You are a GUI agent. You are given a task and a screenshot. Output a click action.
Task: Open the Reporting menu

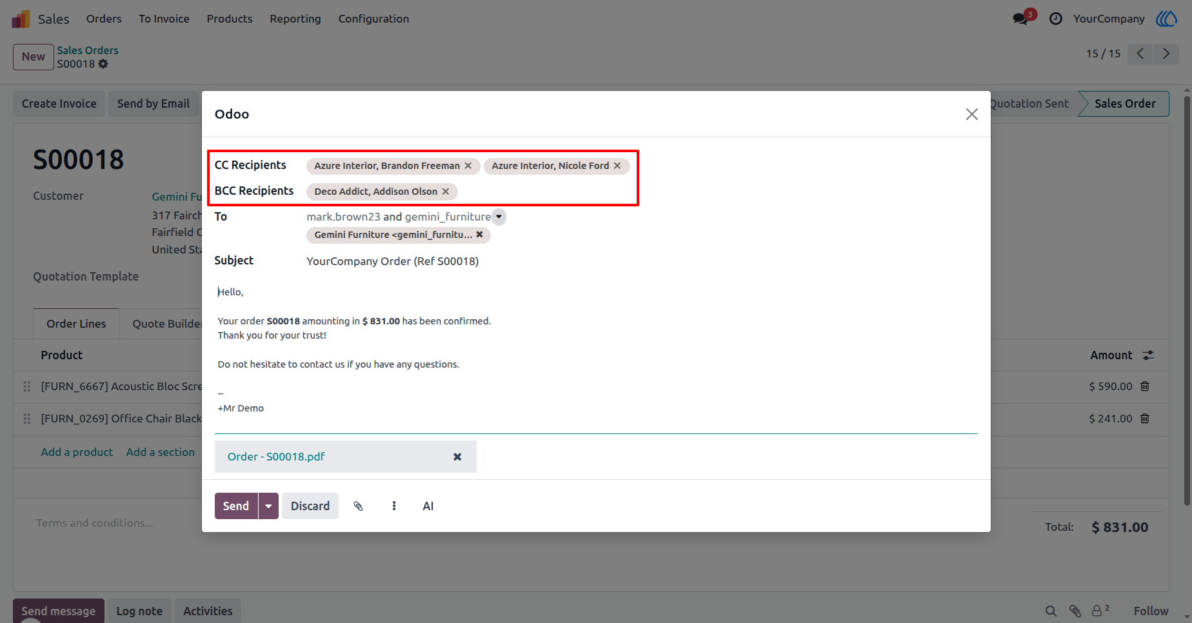[x=295, y=19]
